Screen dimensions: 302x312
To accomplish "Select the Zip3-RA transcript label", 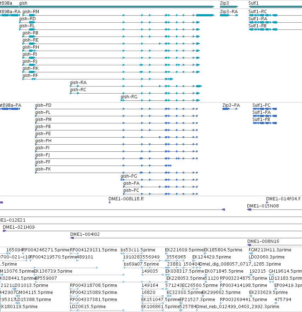I will click(x=229, y=12).
